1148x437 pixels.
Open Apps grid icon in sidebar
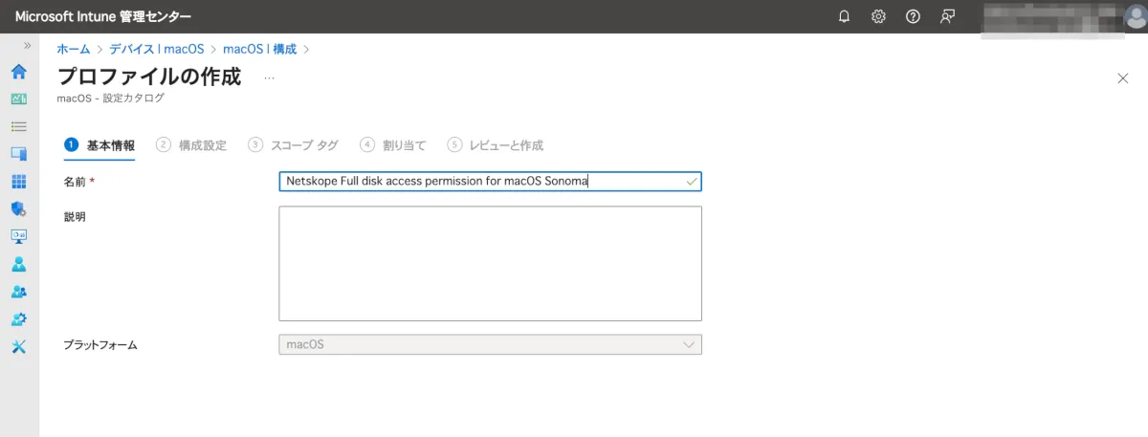tap(19, 181)
